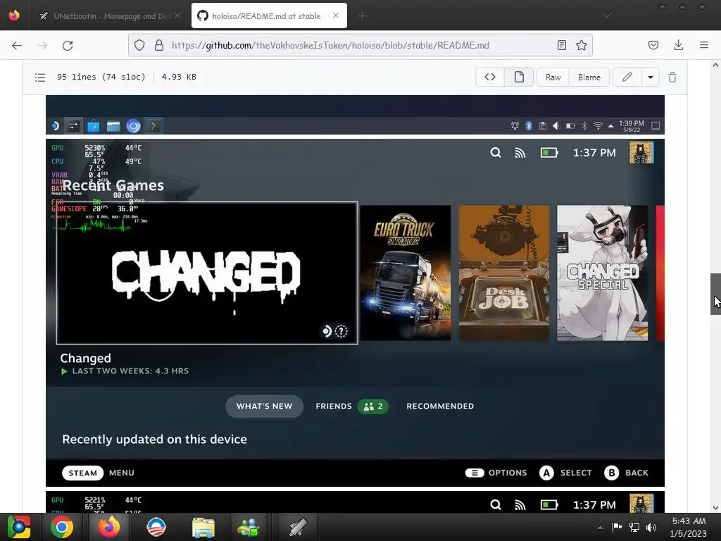Click the Changed Special game cover
Image resolution: width=721 pixels, height=541 pixels.
pos(603,273)
